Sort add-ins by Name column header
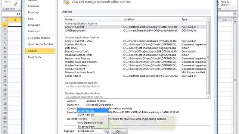 click(93, 19)
